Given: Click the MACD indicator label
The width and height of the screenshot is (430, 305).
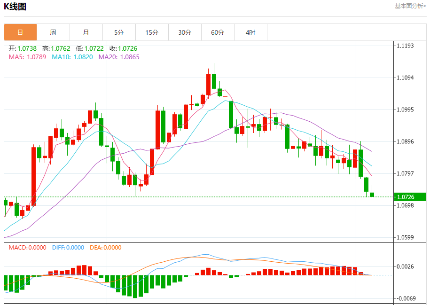Looking at the screenshot, I should point(27,248).
